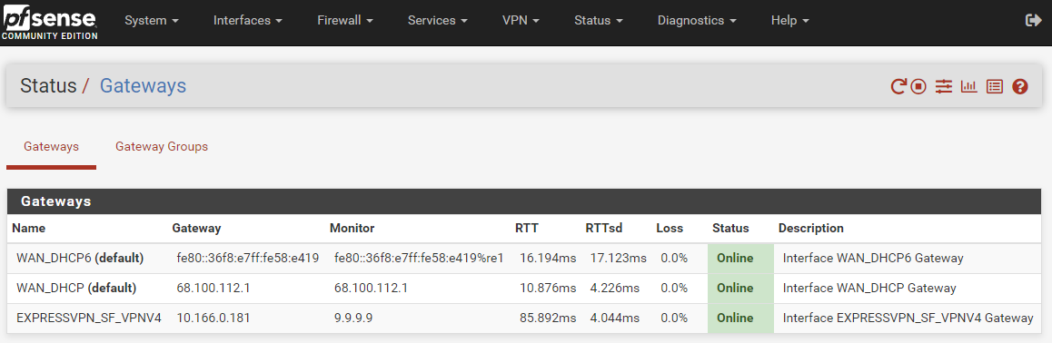Expand the System menu dropdown
The height and width of the screenshot is (343, 1052).
click(152, 21)
